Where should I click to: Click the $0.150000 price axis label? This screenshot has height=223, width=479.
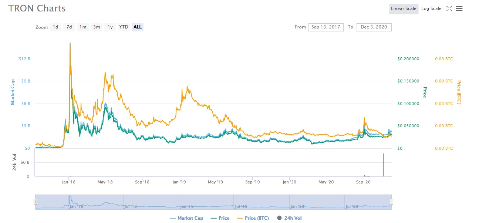[x=408, y=81]
